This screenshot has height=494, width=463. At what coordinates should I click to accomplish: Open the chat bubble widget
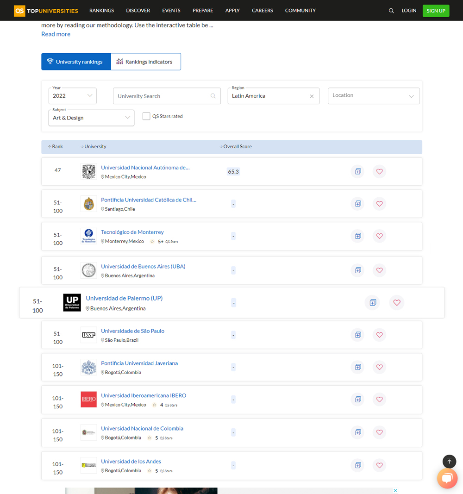(447, 478)
